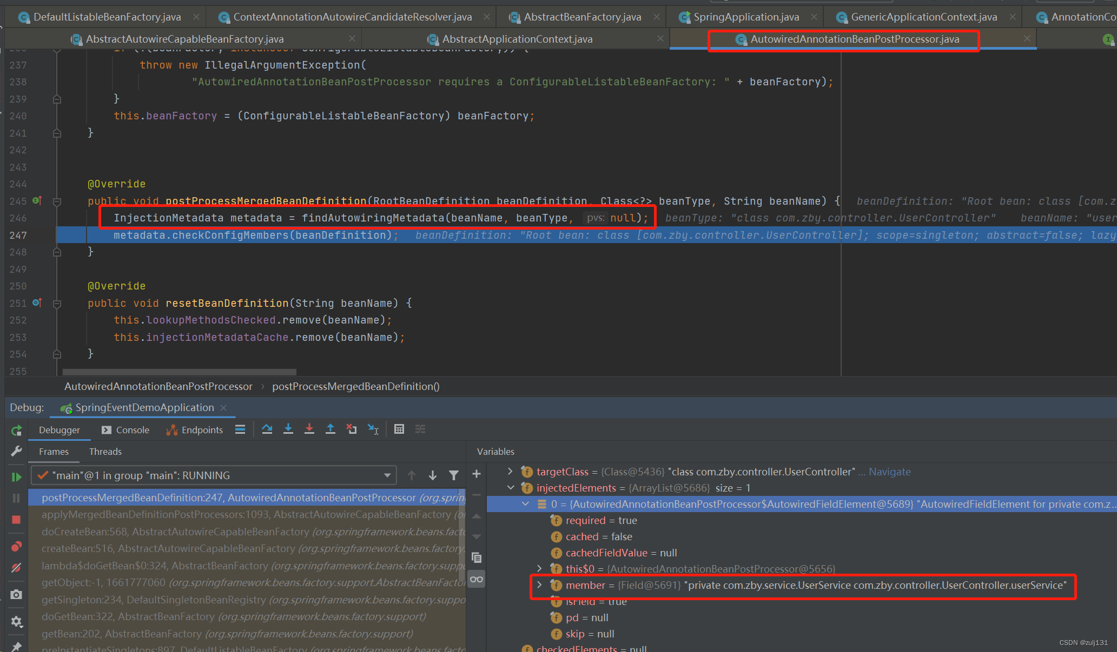
Task: Toggle the glasses show watches icon
Action: point(477,579)
